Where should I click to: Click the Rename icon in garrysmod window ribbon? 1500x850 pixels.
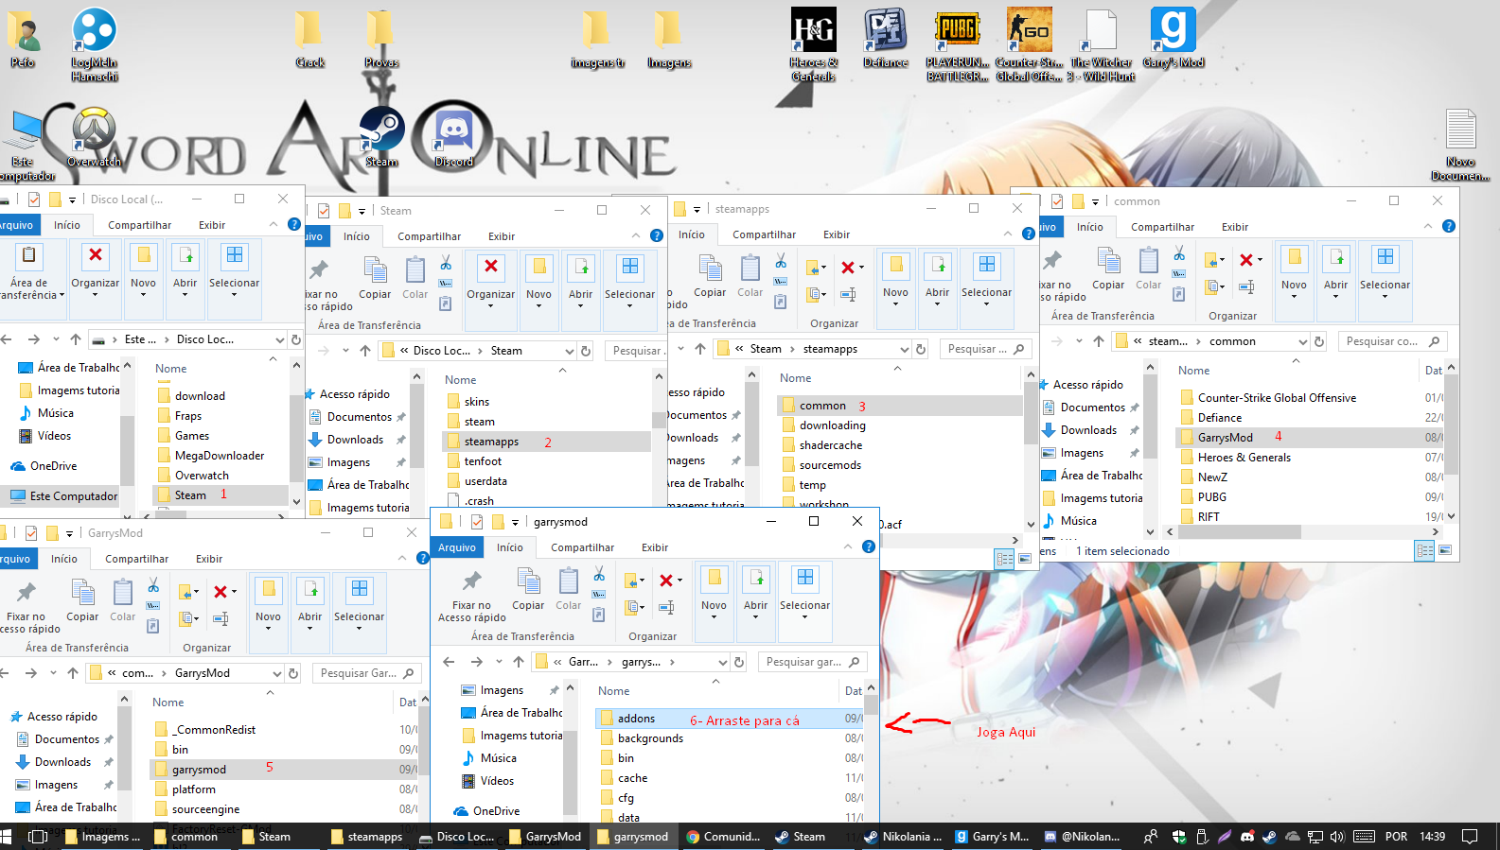click(x=666, y=608)
